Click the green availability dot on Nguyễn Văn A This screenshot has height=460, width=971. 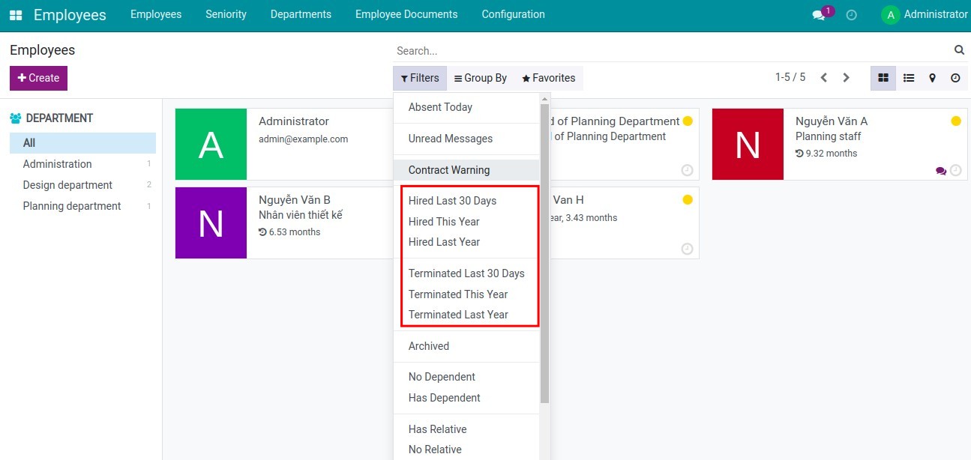click(955, 120)
